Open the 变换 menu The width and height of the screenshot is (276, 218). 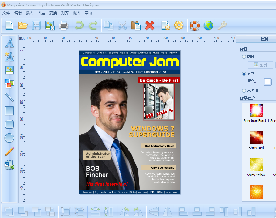pyautogui.click(x=53, y=13)
